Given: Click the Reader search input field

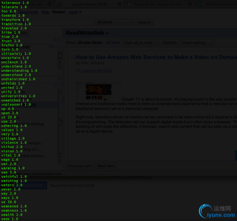Looking at the screenshot, I should [x=63, y=22].
